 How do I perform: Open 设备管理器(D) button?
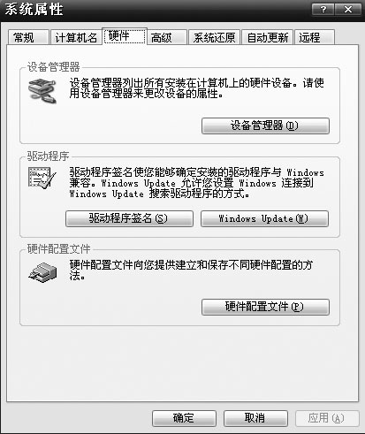point(265,126)
